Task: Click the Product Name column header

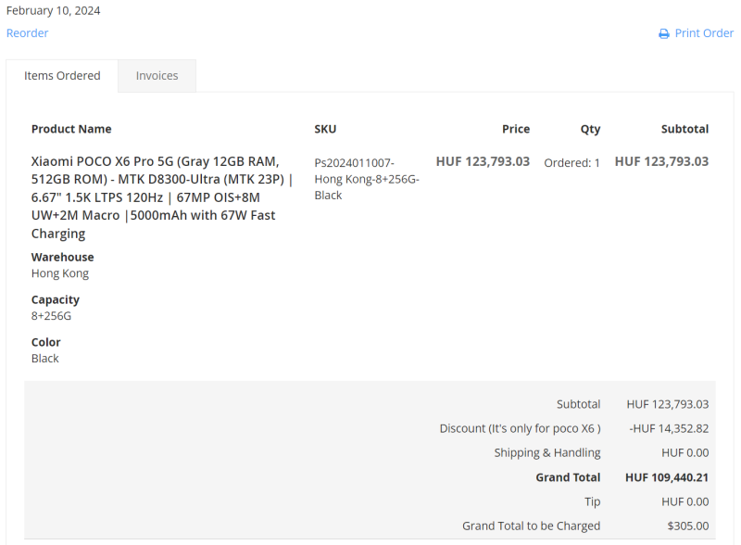Action: [71, 129]
